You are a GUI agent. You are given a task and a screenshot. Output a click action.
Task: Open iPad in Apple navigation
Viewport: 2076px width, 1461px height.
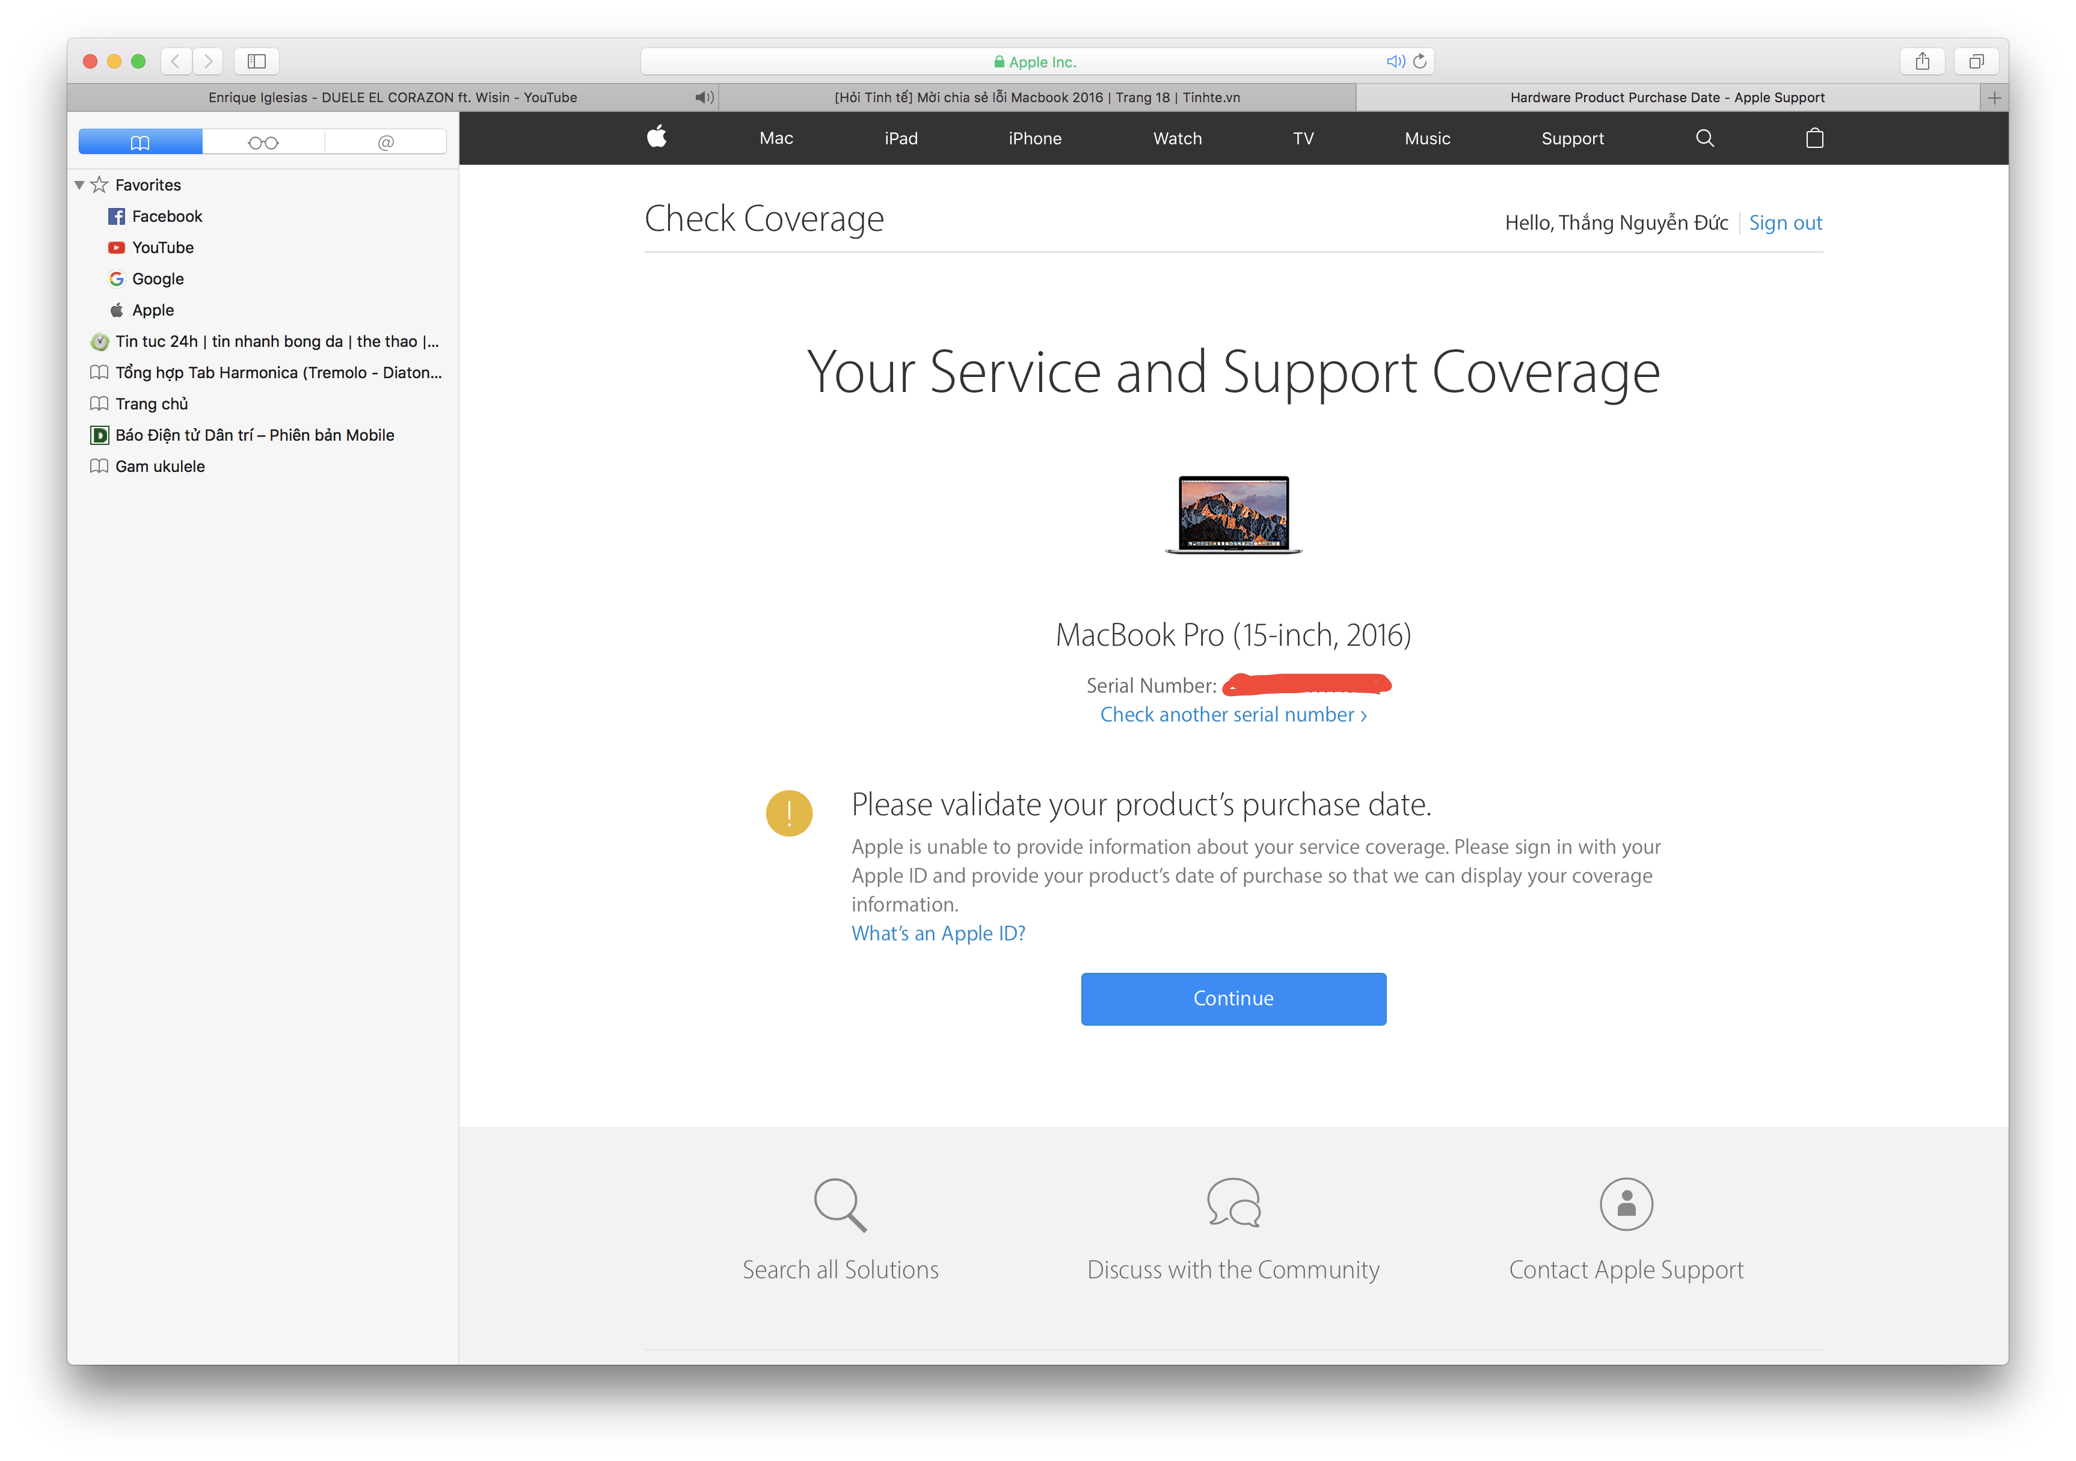(x=900, y=138)
